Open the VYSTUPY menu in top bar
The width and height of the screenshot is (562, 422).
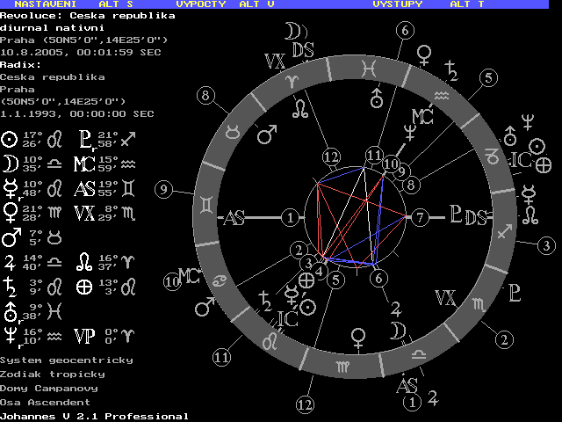click(397, 4)
